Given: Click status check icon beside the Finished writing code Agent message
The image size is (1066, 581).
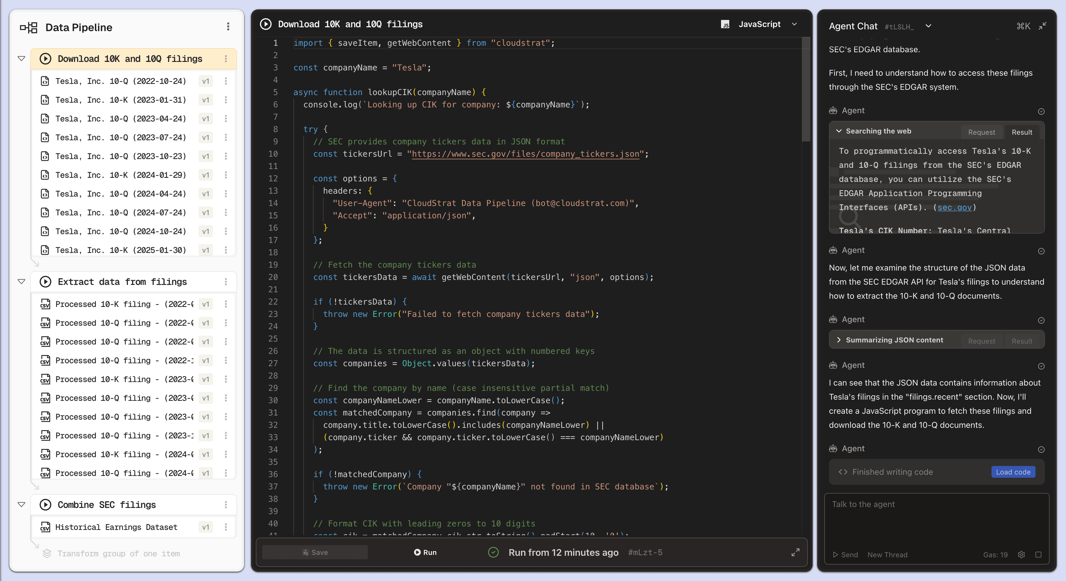Looking at the screenshot, I should 1041,450.
